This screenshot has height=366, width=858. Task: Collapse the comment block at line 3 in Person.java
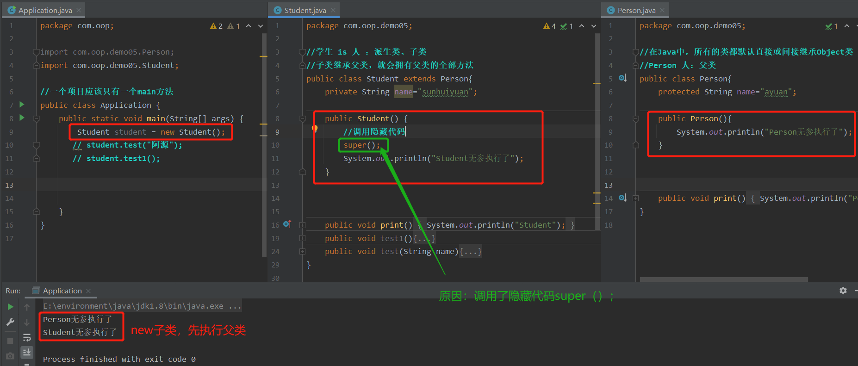click(636, 52)
